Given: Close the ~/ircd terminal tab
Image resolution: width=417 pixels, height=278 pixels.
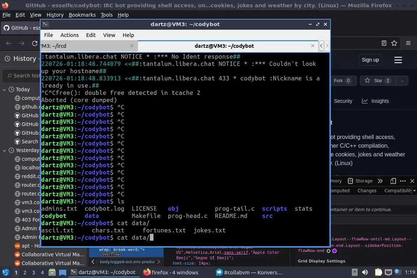Looking at the screenshot, I should coord(132,46).
